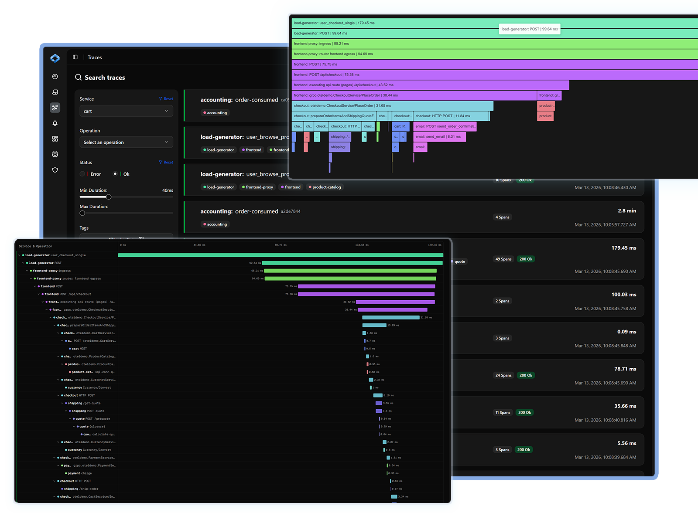The image size is (698, 523).
Task: Select the Error status radio button
Action: pos(82,173)
